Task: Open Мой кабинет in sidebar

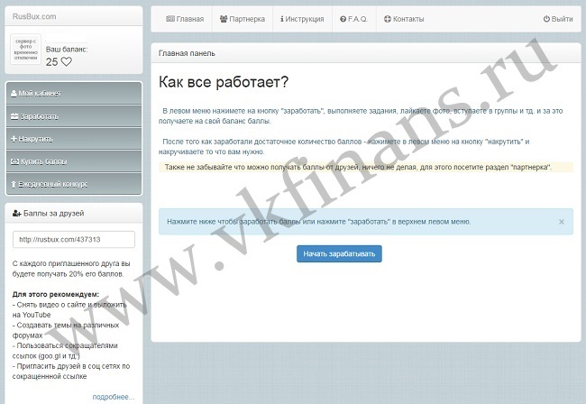Action: click(x=74, y=94)
